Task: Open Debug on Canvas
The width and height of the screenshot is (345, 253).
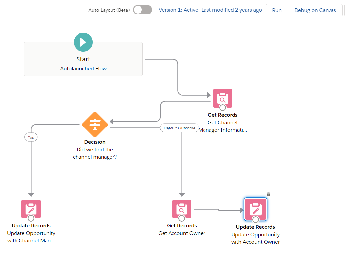Action: (315, 10)
